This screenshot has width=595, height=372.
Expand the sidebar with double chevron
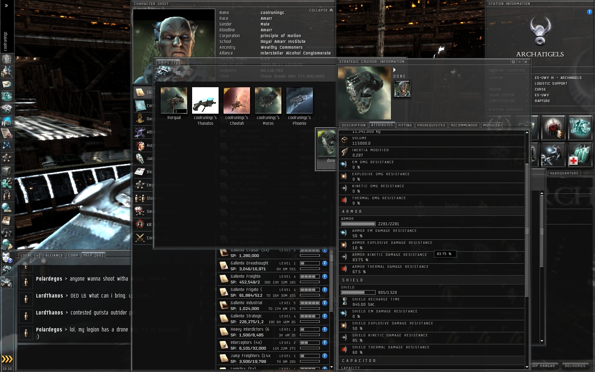pos(7,6)
